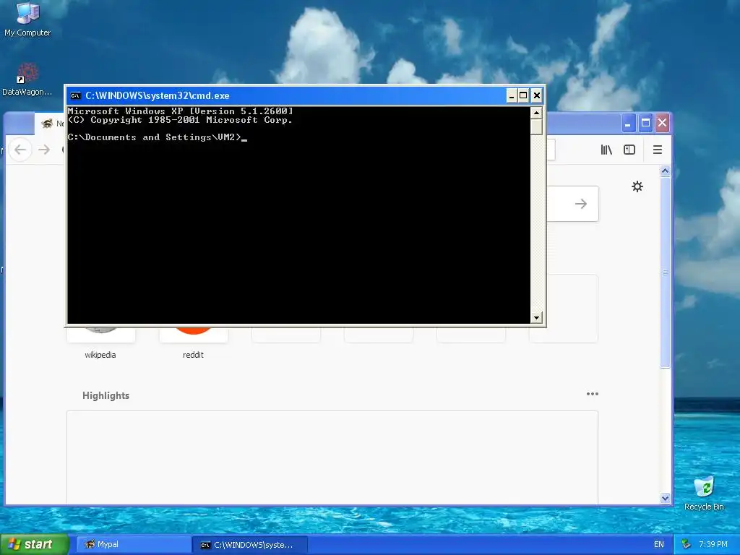Open the Mypal library icon
This screenshot has height=555, width=740.
pyautogui.click(x=606, y=150)
